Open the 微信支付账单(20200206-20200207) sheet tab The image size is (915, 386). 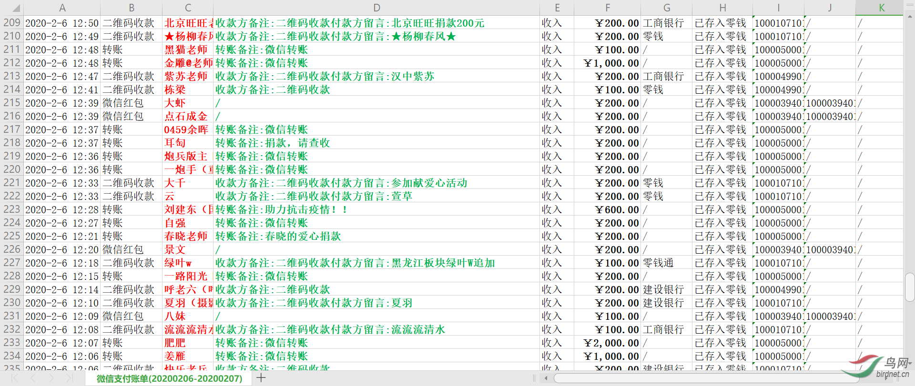169,378
